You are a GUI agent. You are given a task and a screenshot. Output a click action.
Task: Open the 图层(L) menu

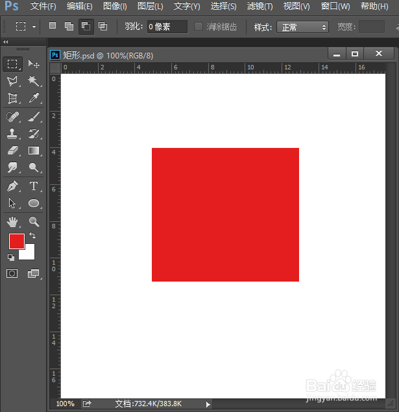coord(151,6)
